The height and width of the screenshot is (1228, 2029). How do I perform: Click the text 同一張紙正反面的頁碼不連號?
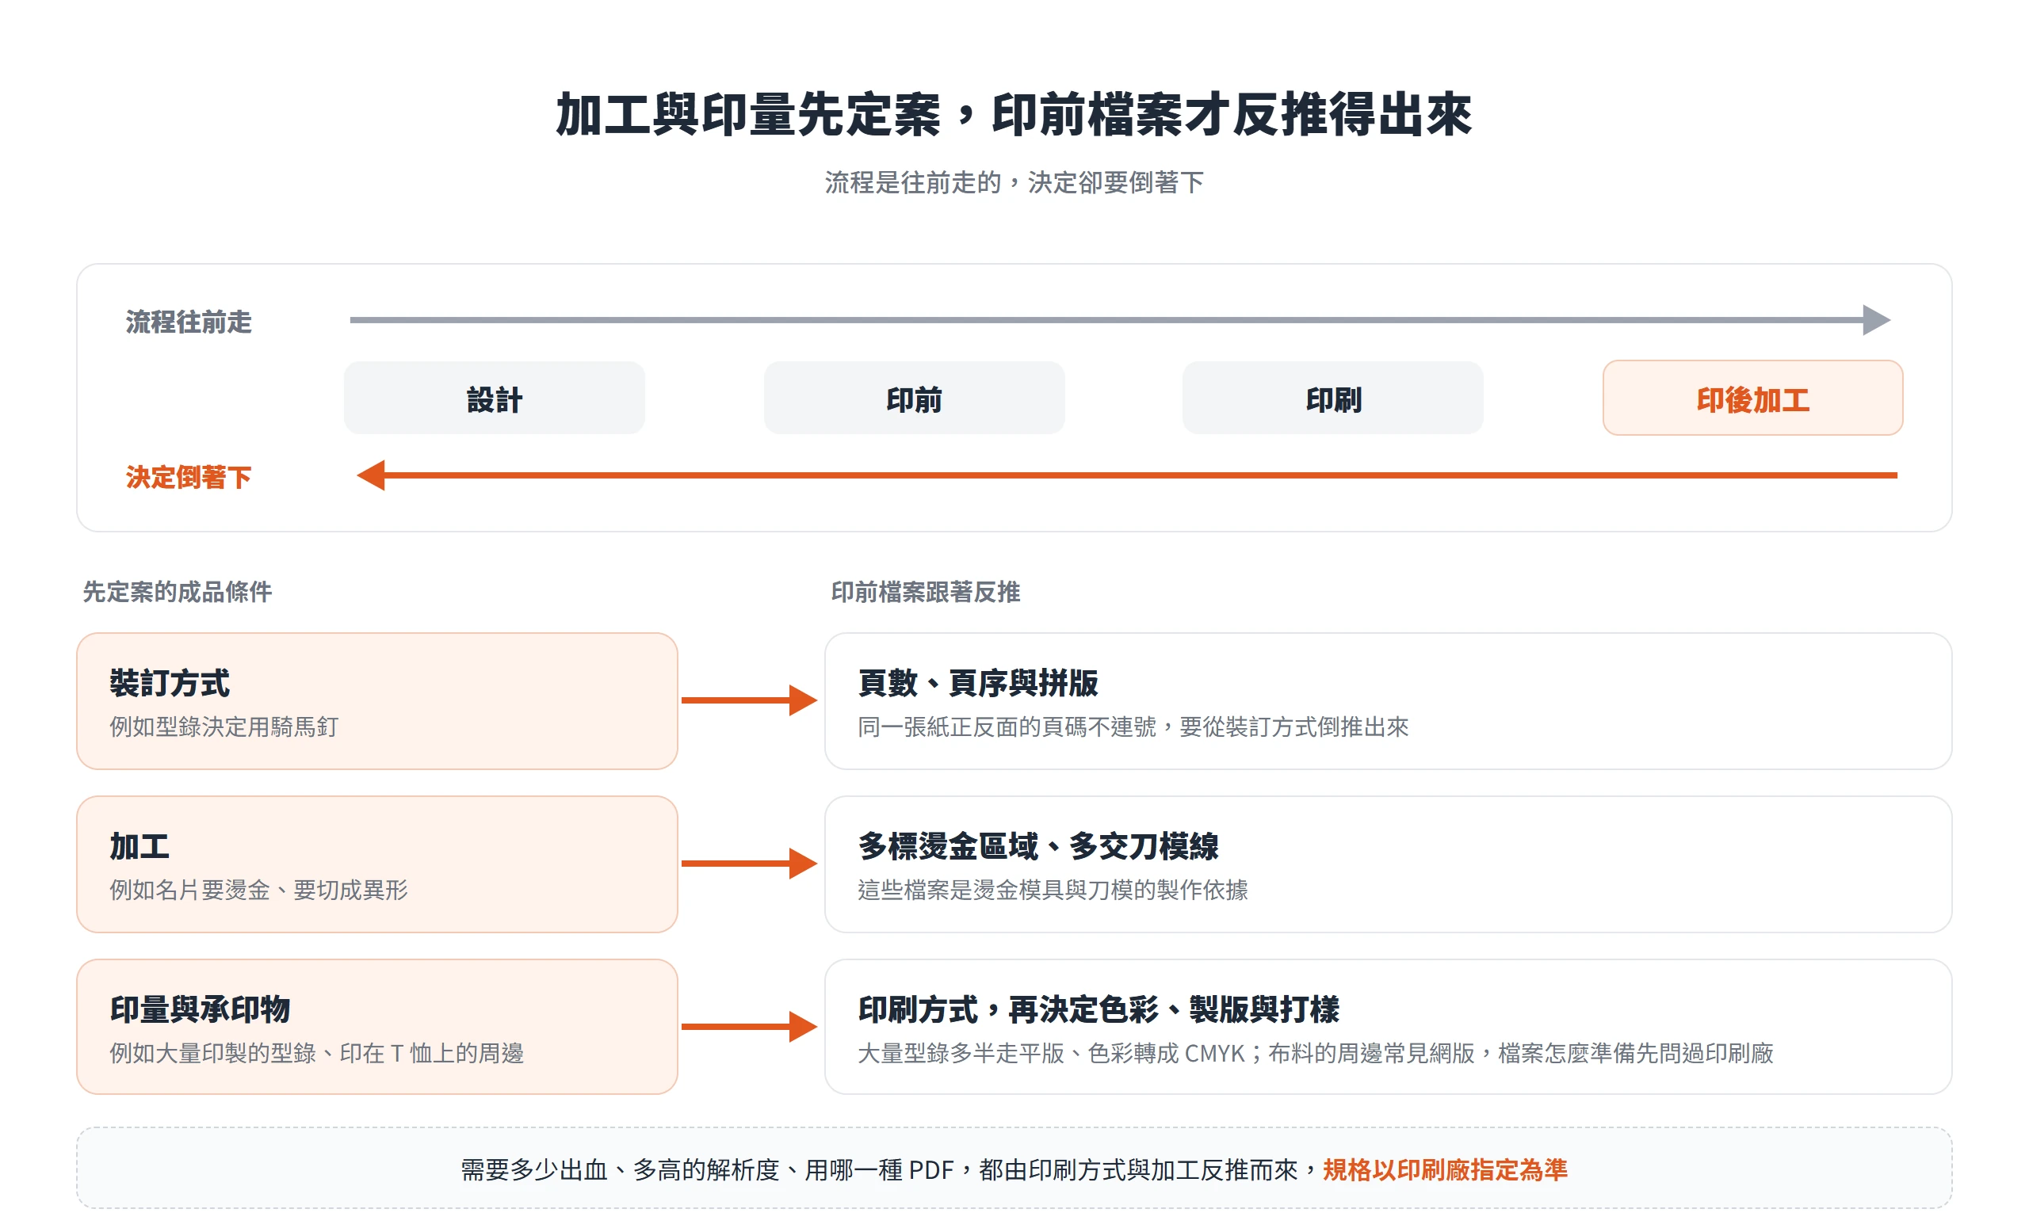(1007, 727)
